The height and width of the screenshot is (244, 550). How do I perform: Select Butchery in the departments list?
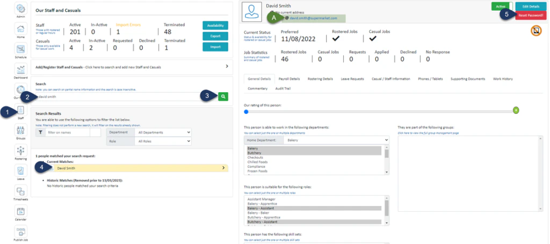point(314,153)
